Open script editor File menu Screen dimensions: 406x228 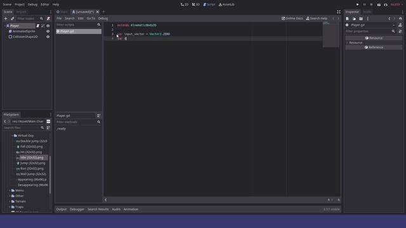click(59, 18)
